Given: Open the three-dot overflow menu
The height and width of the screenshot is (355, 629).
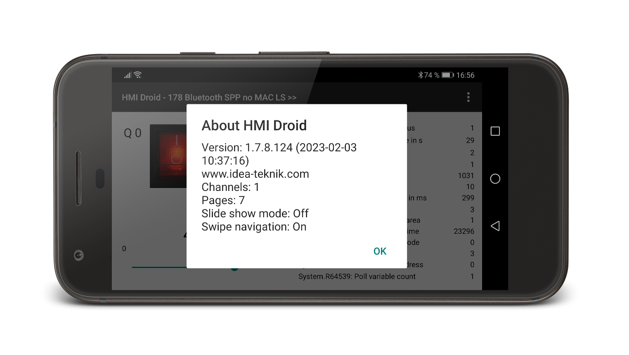Looking at the screenshot, I should coord(468,97).
